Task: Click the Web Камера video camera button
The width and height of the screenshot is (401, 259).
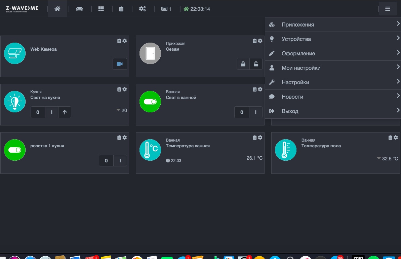Action: coord(120,64)
